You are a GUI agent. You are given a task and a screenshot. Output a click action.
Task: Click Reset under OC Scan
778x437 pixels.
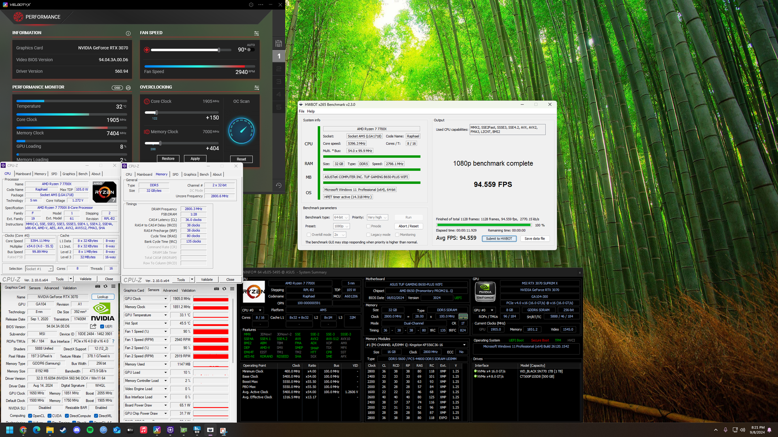(242, 159)
